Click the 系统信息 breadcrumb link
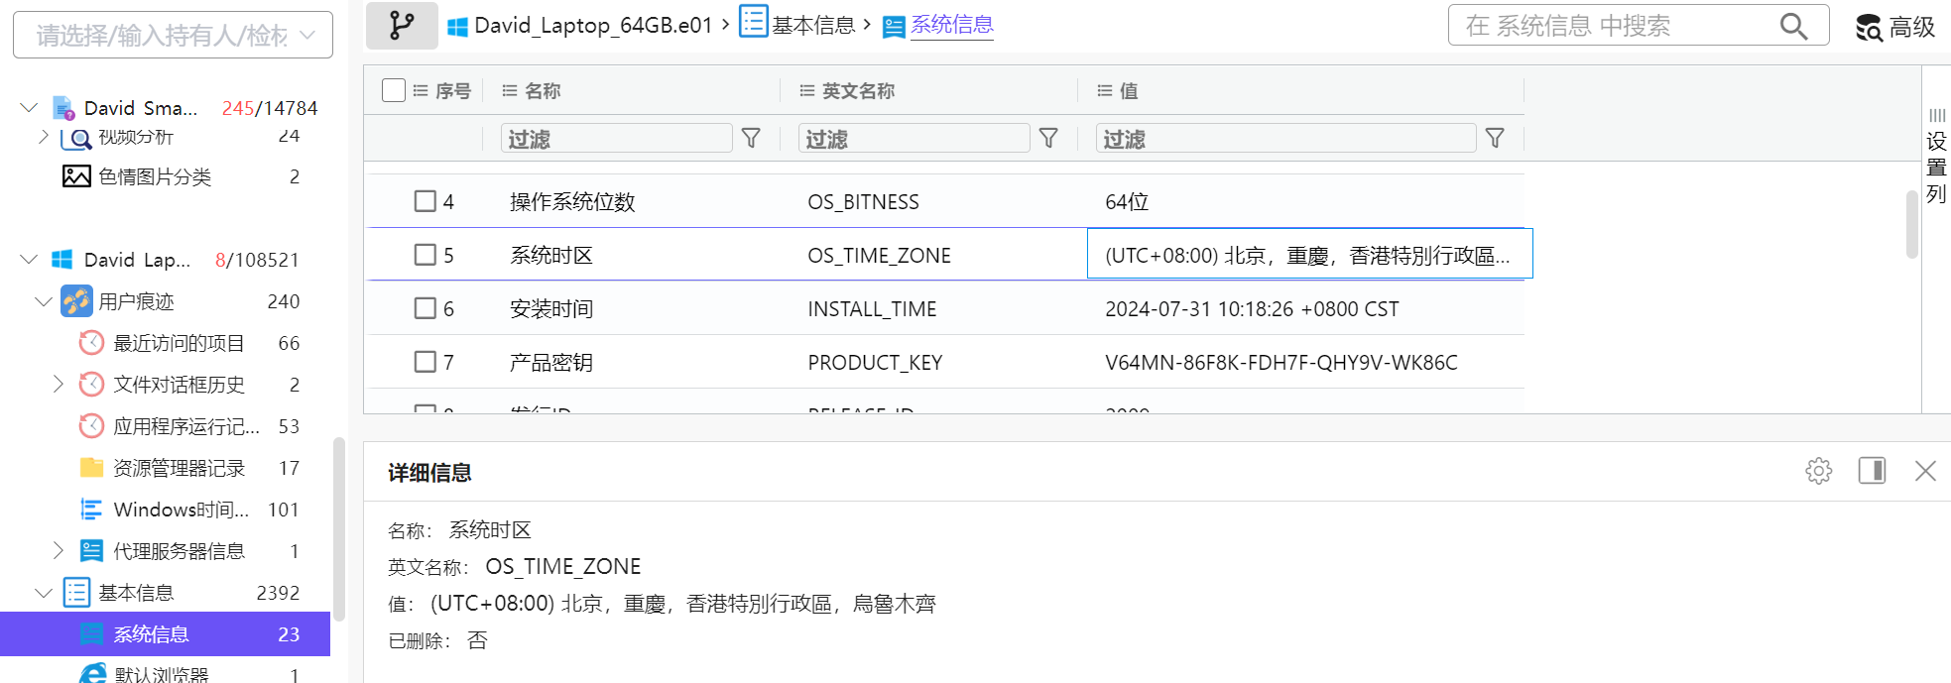This screenshot has height=683, width=1951. click(x=952, y=25)
